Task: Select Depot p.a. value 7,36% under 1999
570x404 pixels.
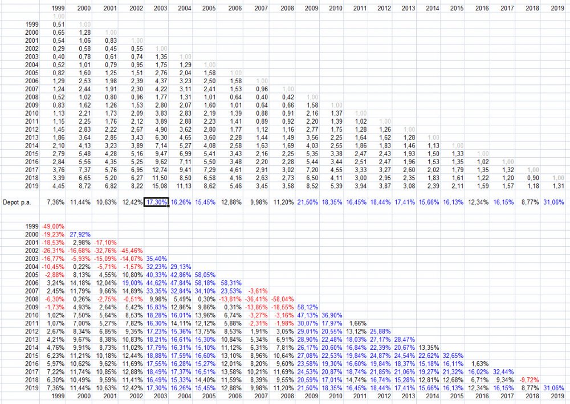Action: (x=56, y=202)
